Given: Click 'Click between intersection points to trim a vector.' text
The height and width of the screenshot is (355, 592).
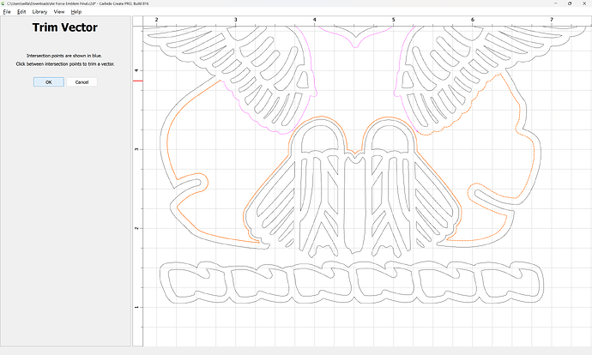Looking at the screenshot, I should 65,63.
